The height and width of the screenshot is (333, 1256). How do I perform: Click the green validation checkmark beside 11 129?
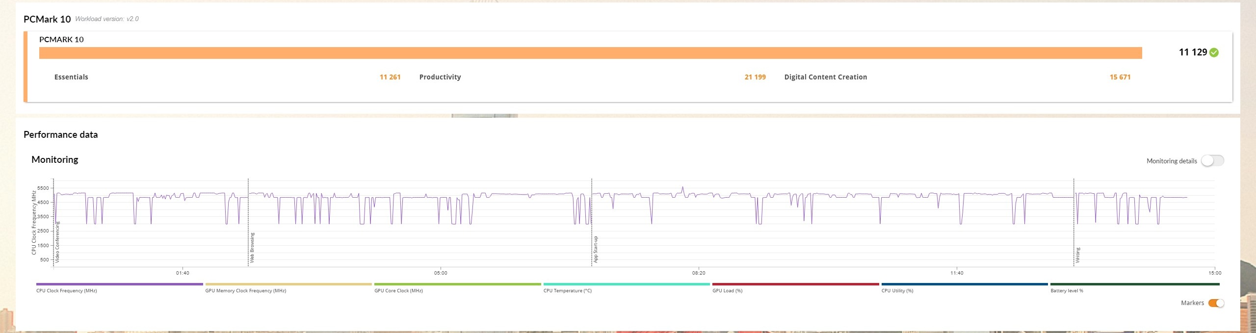point(1214,52)
